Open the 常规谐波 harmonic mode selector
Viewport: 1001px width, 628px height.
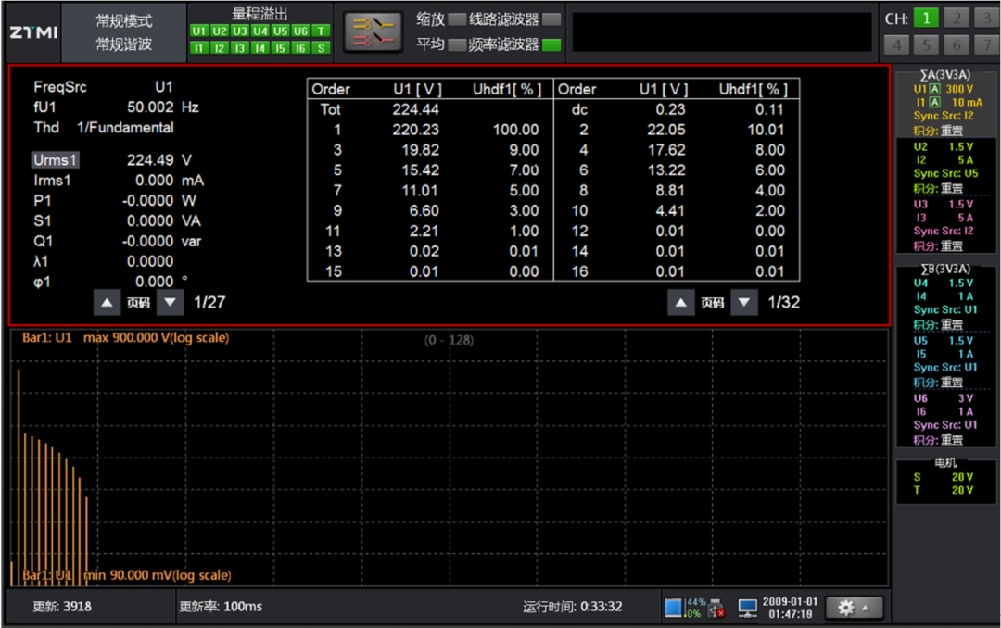(x=124, y=44)
